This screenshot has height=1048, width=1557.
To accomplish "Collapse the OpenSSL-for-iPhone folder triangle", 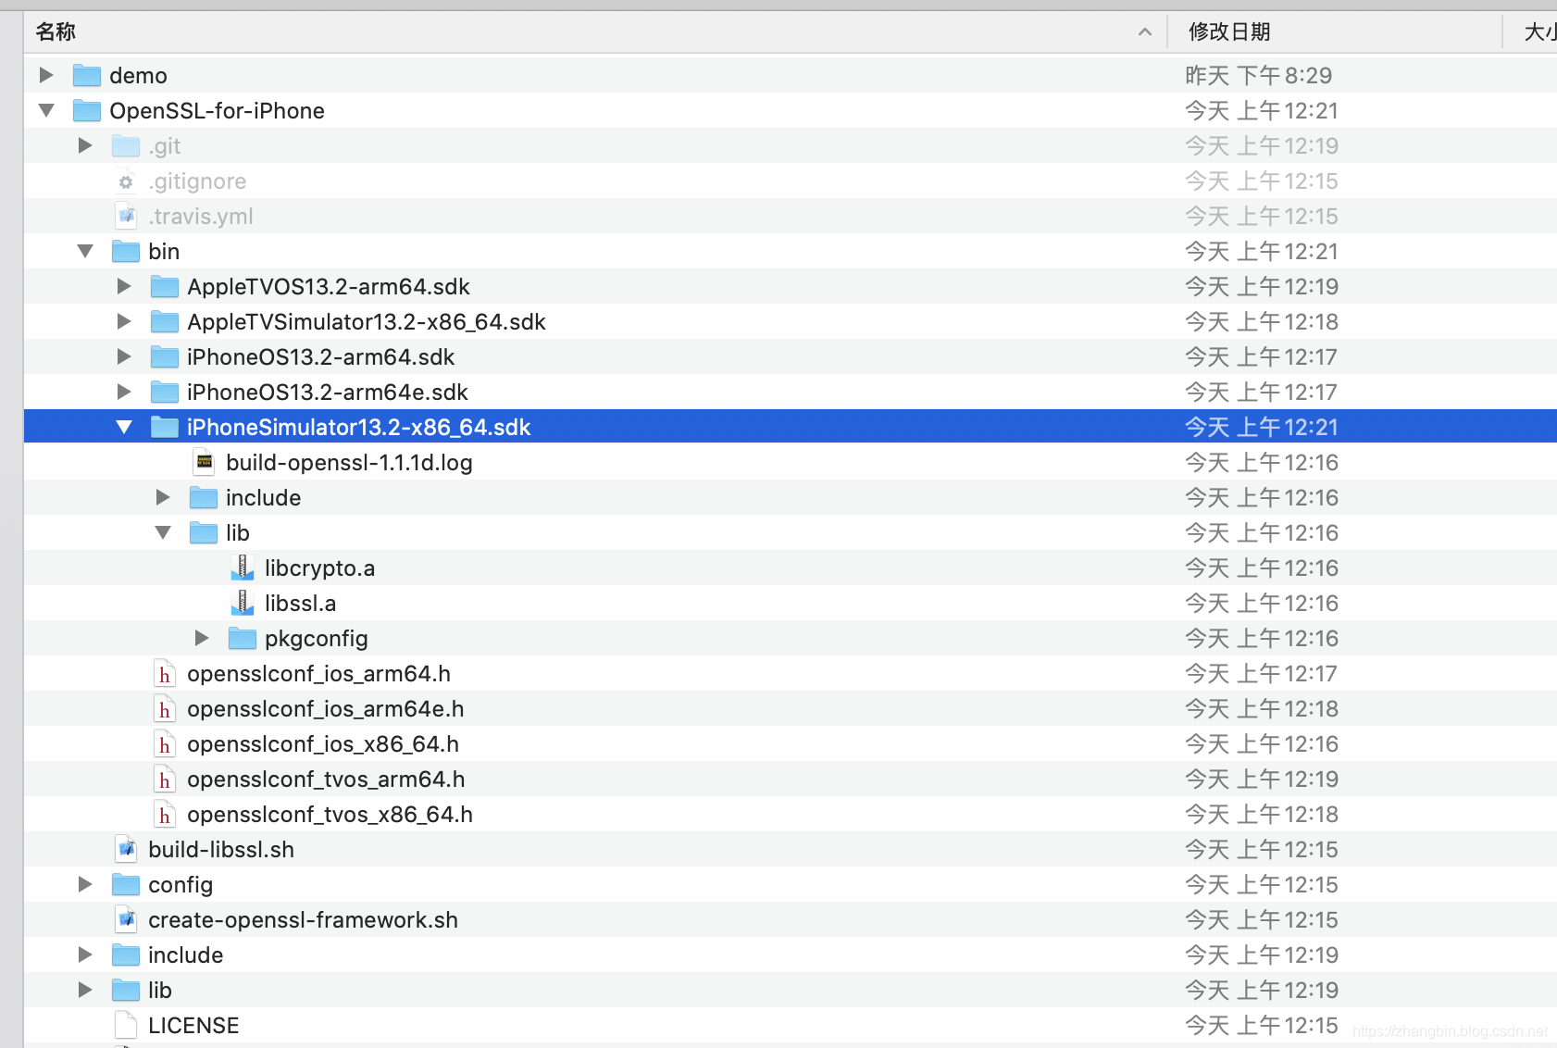I will tap(46, 110).
